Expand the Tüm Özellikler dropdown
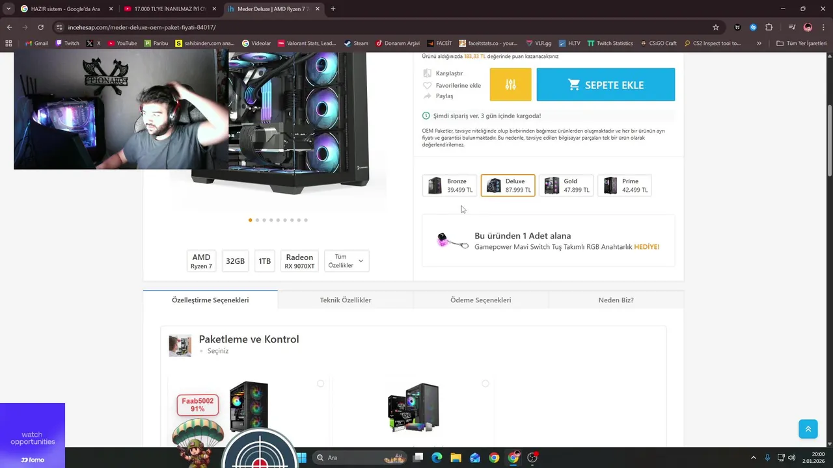 [x=346, y=261]
